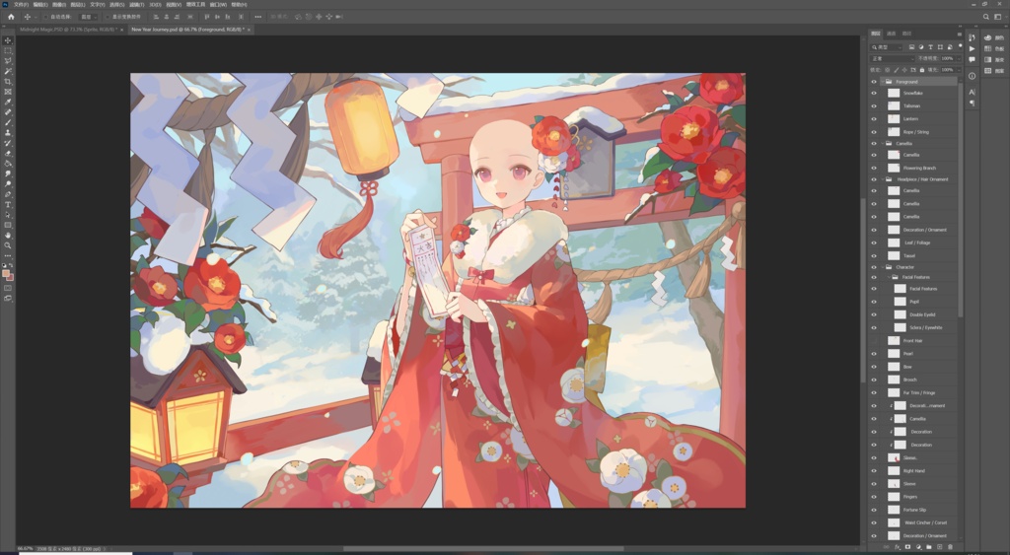Screen dimensions: 1010x555
Task: Create a new group folder icon
Action: coord(929,547)
